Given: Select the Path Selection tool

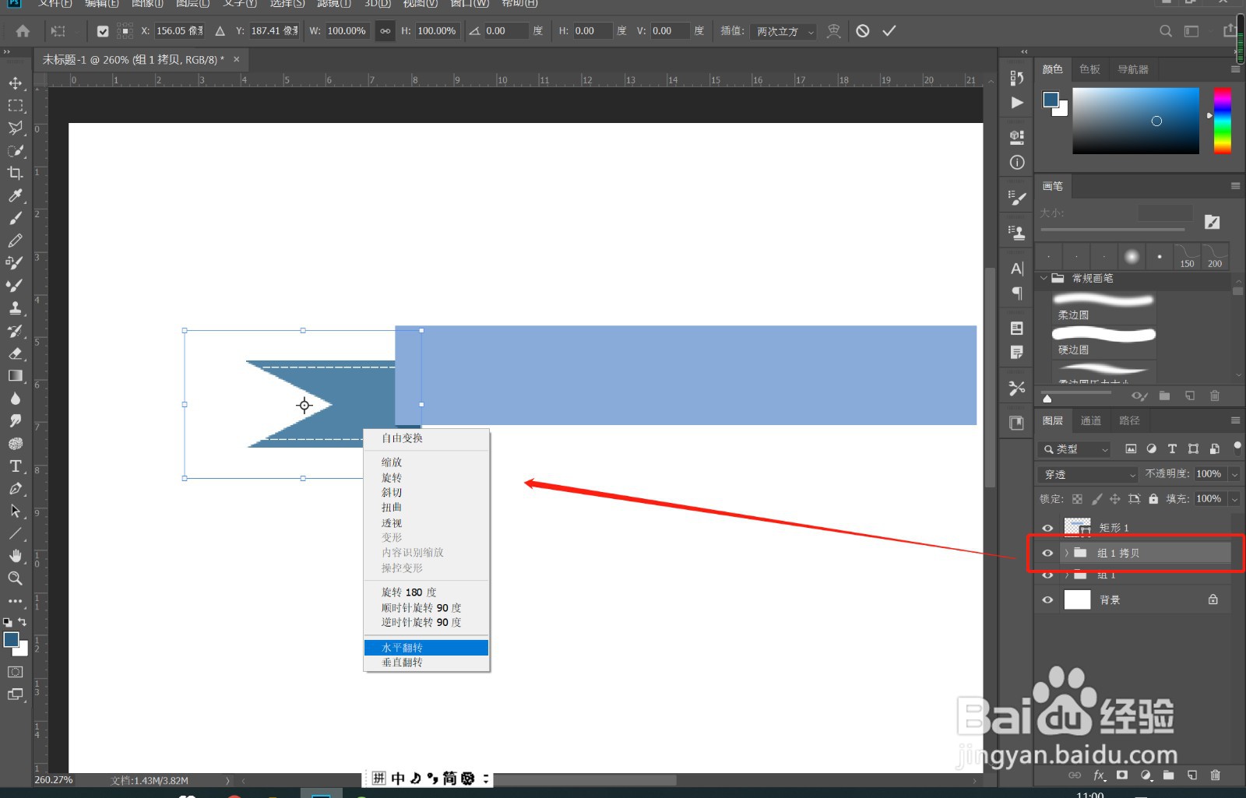Looking at the screenshot, I should tap(15, 511).
